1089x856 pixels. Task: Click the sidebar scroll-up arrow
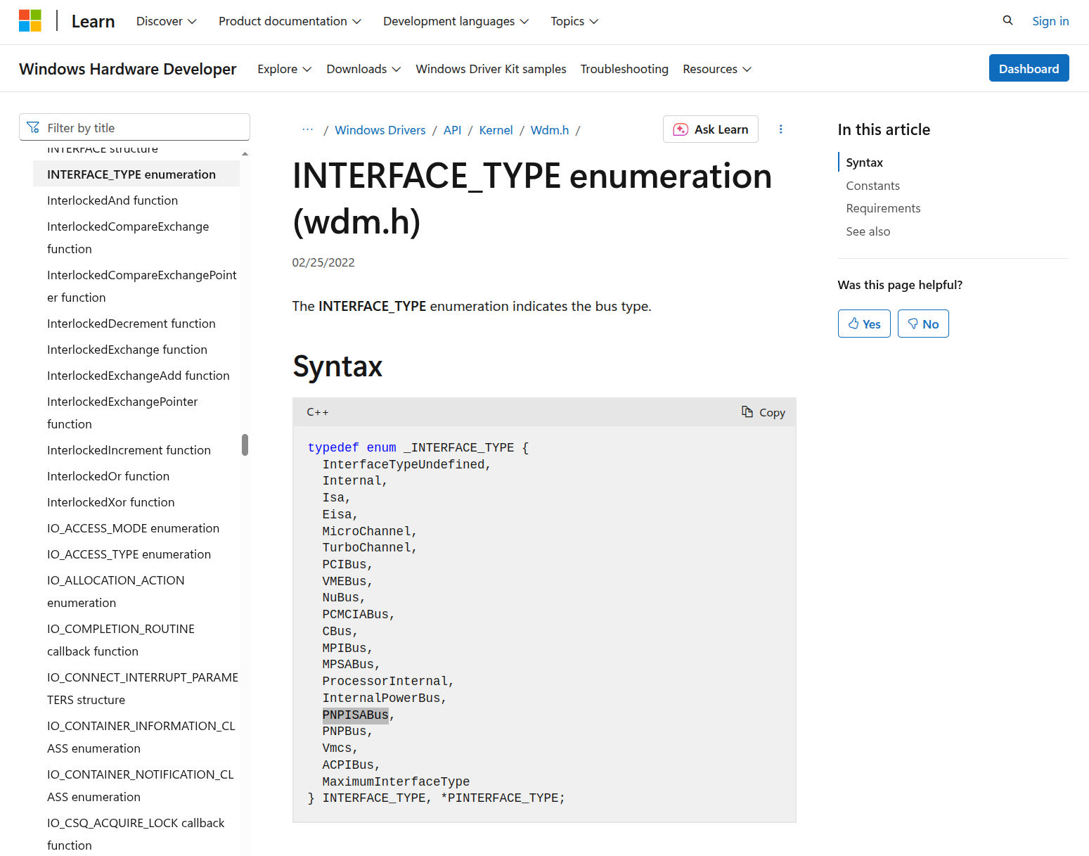point(245,153)
